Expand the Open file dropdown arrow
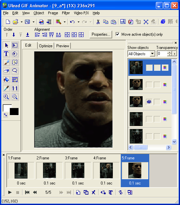Image resolution: width=180 pixels, height=205 pixels. (x=22, y=22)
